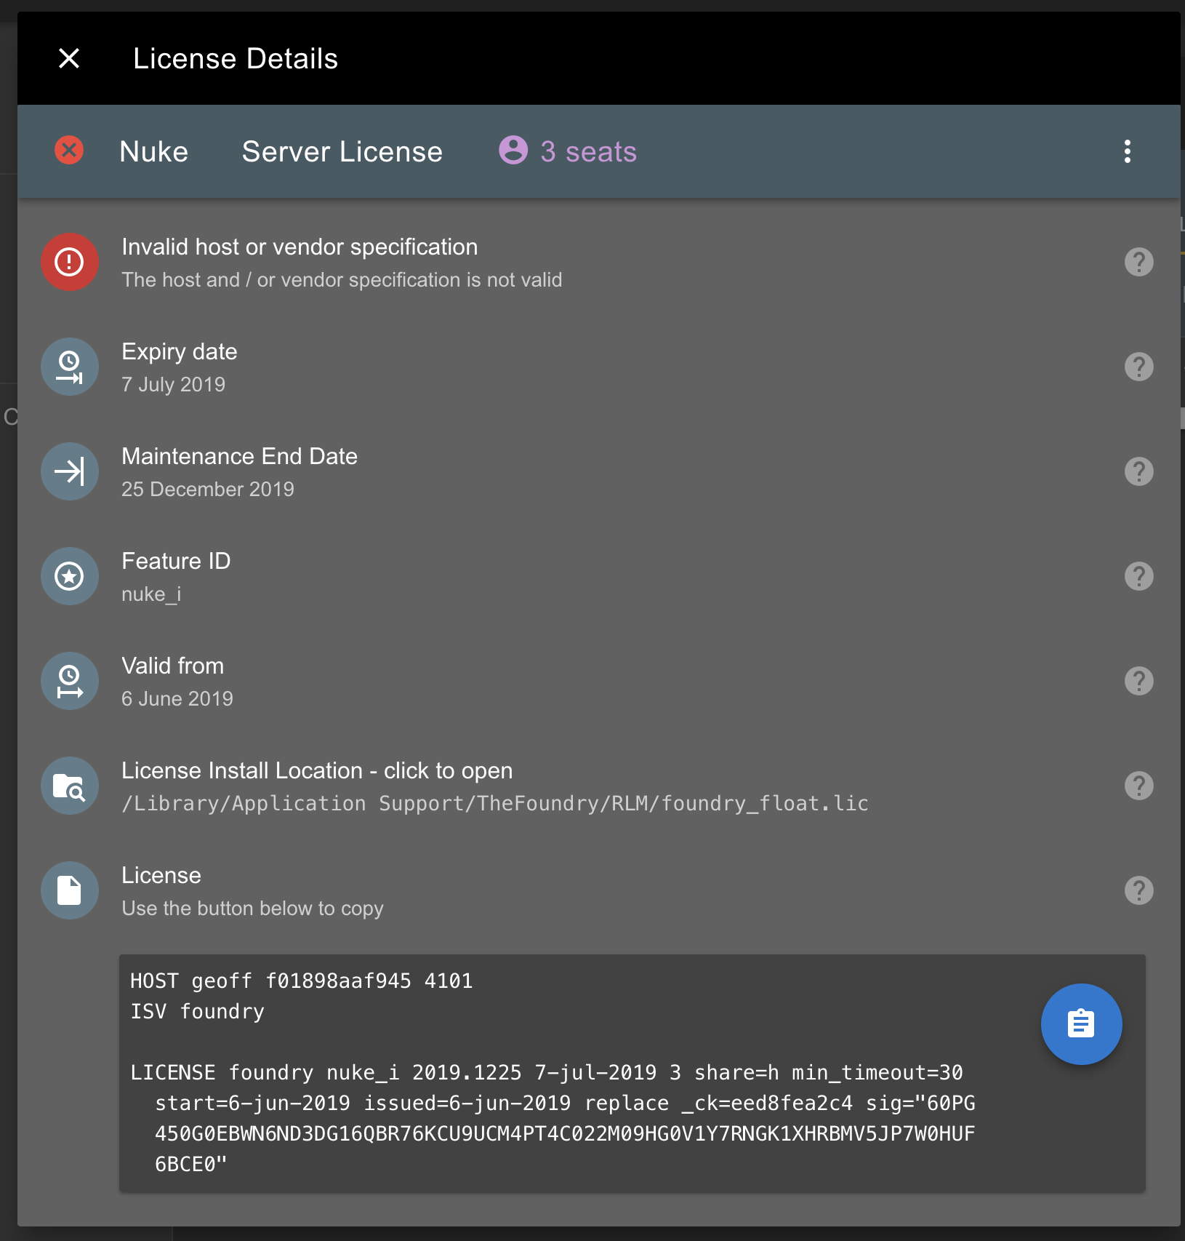
Task: Click the 3 seats user icon
Action: (x=513, y=151)
